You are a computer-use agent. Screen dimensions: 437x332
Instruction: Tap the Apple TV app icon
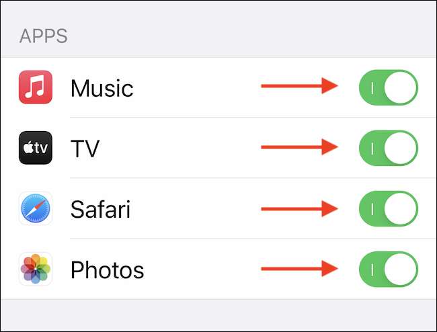click(36, 148)
